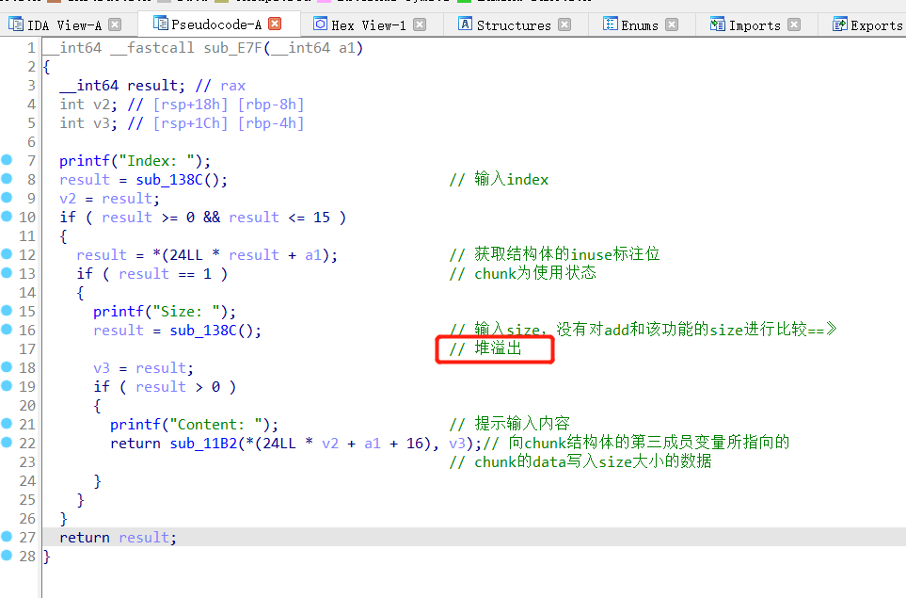This screenshot has height=598, width=906.
Task: Close the Pseudocode-A tab with red X
Action: pyautogui.click(x=275, y=24)
